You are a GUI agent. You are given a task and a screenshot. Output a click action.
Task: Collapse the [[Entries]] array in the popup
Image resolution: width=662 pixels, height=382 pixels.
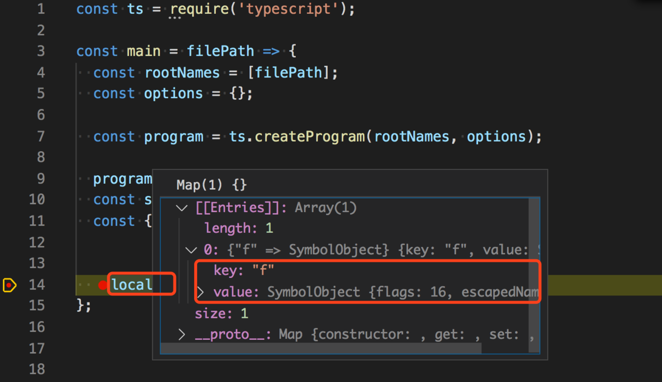182,207
